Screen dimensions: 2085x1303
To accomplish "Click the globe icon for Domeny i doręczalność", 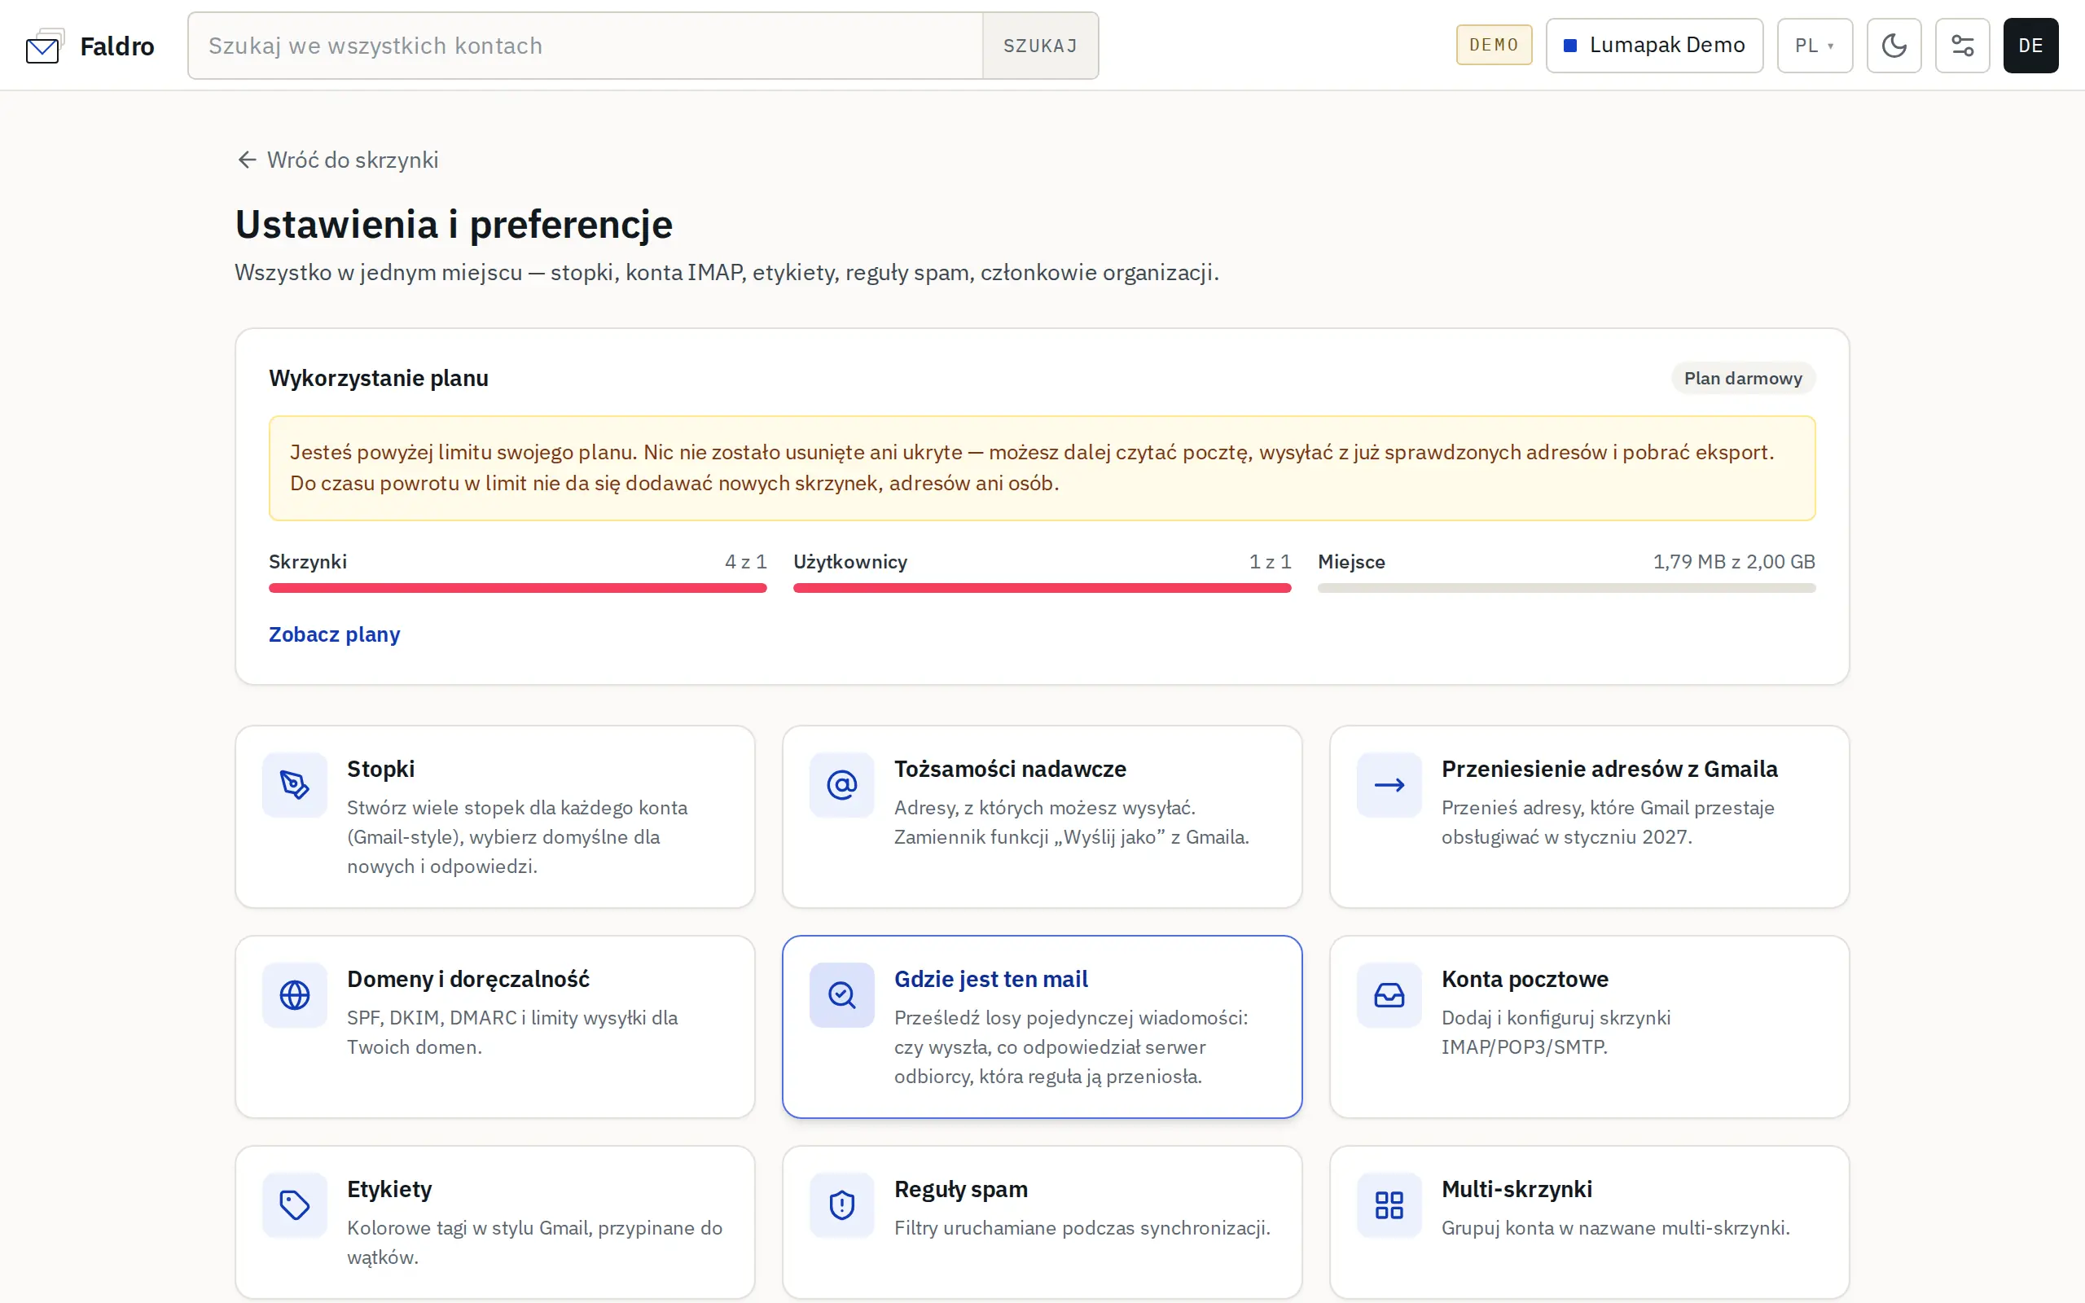I will pyautogui.click(x=295, y=995).
